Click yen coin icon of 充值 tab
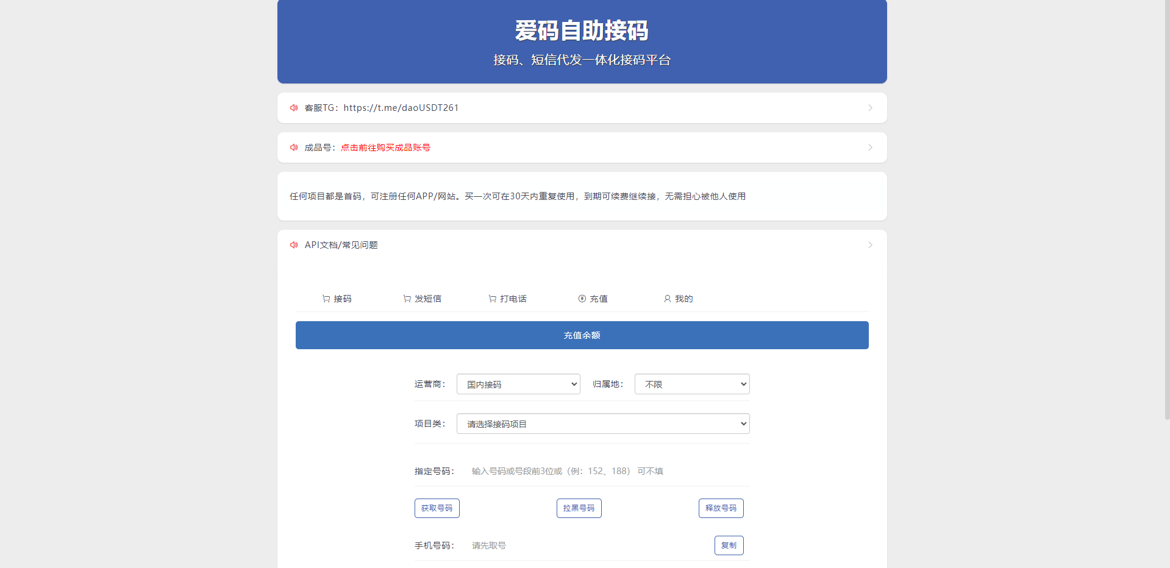The width and height of the screenshot is (1170, 568). (582, 299)
